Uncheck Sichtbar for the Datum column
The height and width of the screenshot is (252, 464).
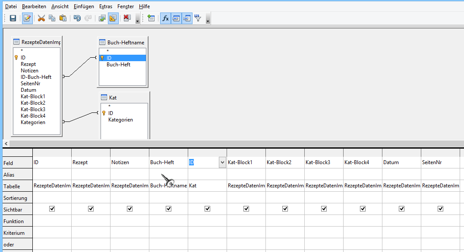click(x=401, y=209)
